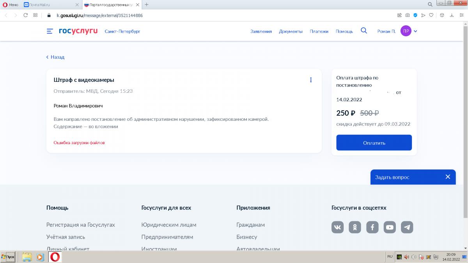Go to Заявления in the top menu
468x263 pixels.
[261, 31]
